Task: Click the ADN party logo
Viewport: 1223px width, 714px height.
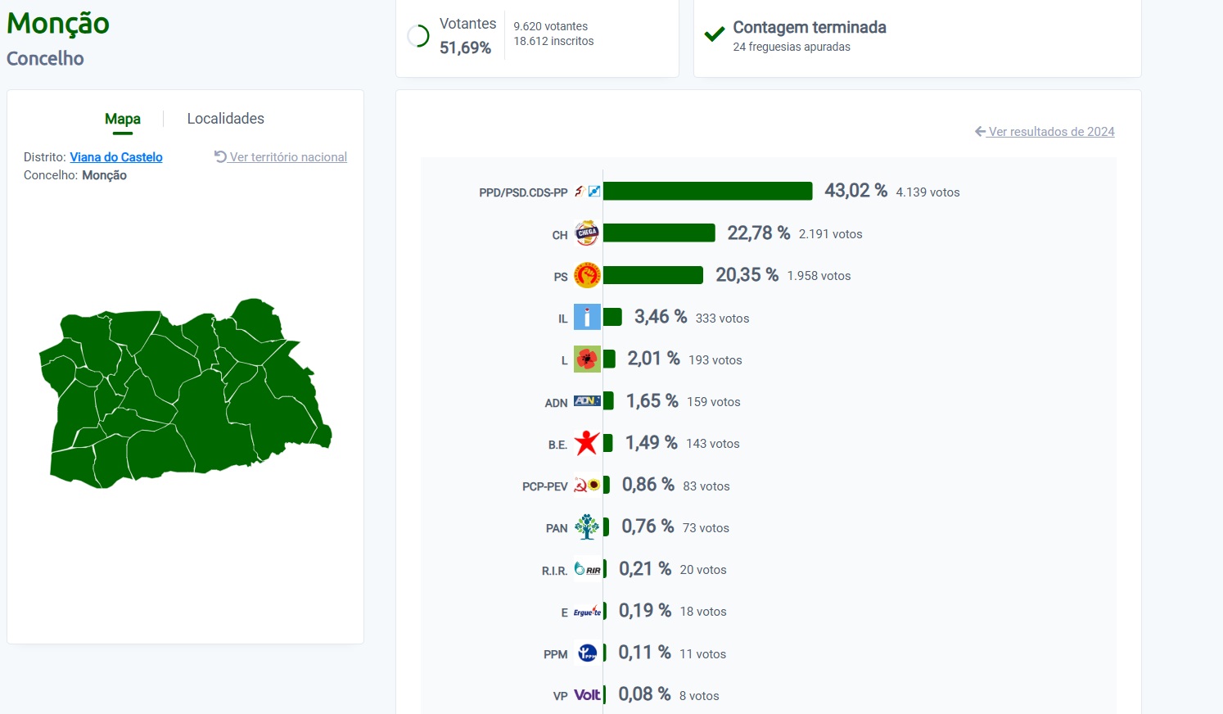Action: 587,401
